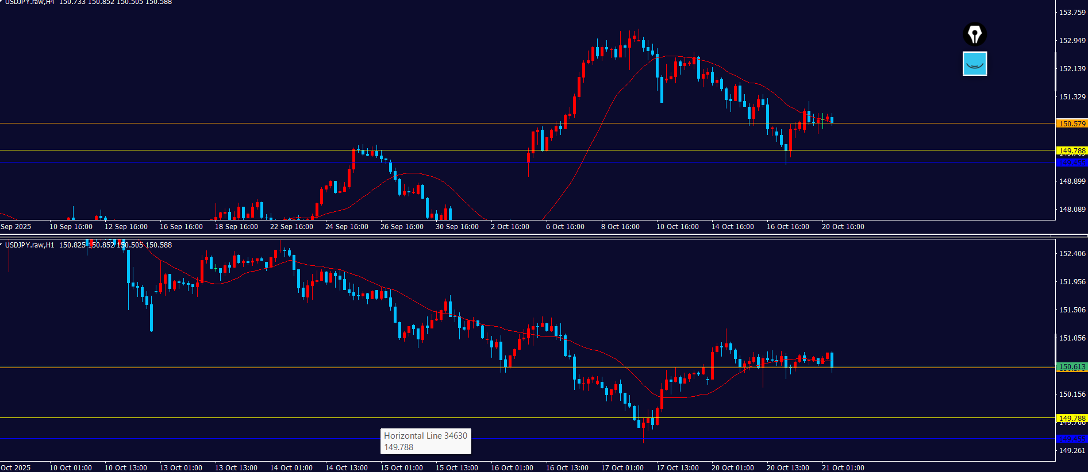Click the yellow 149.788 label on H4 chart

(1072, 150)
